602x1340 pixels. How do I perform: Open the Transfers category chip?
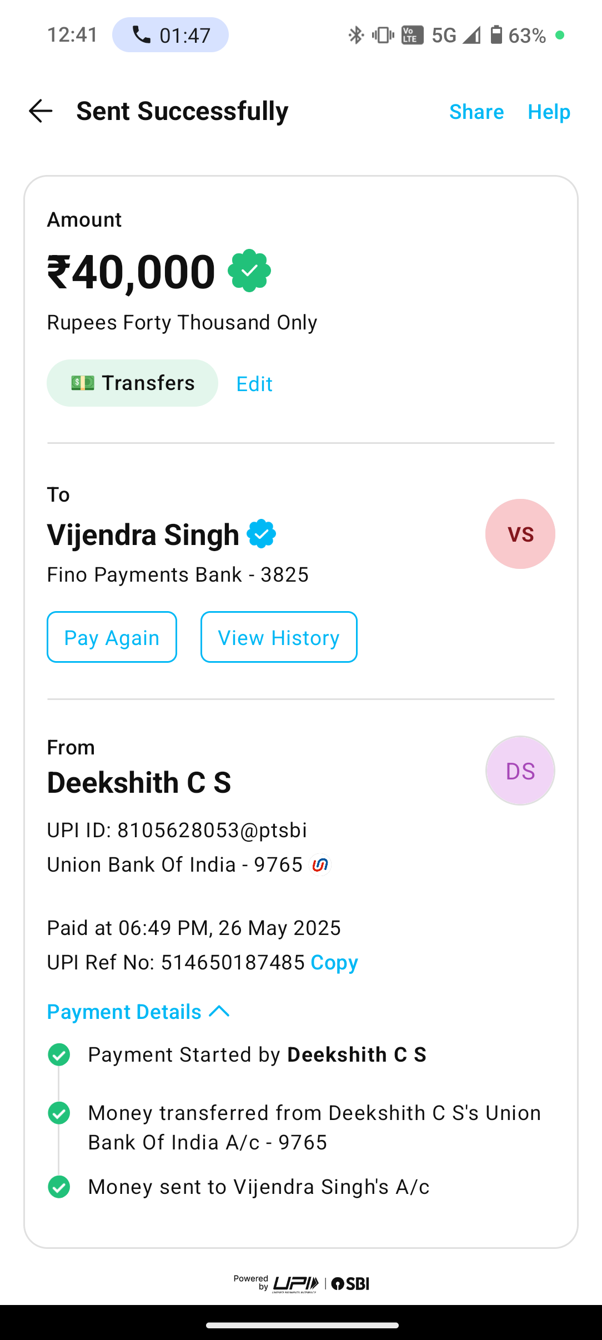pyautogui.click(x=132, y=383)
